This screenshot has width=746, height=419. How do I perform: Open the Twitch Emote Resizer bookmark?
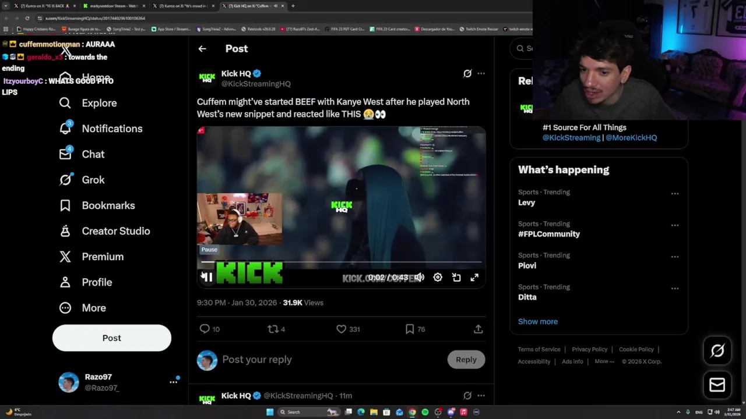478,29
